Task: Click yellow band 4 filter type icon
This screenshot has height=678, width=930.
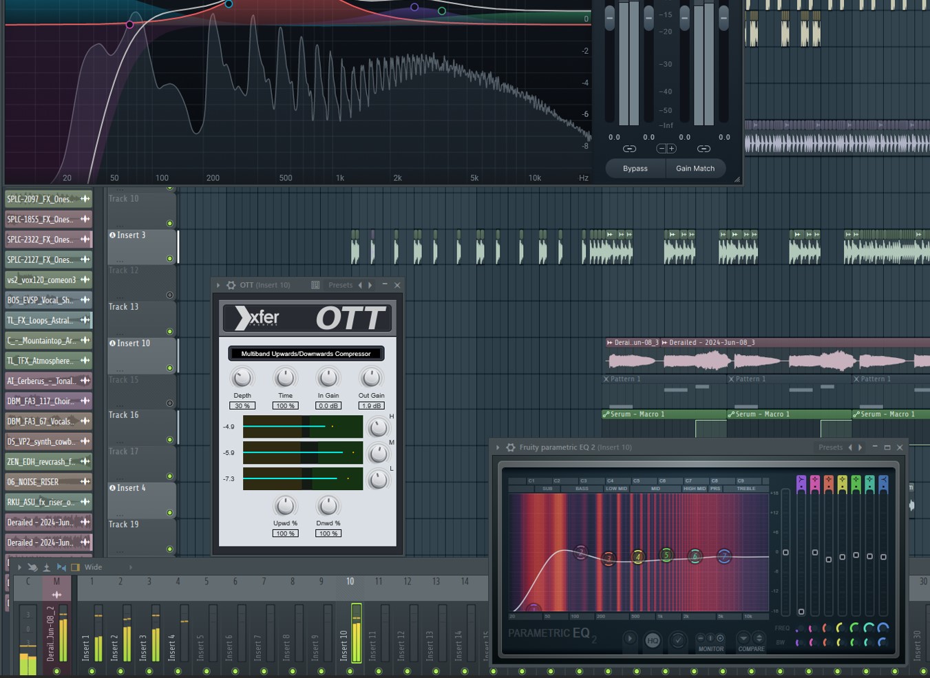Action: 843,483
